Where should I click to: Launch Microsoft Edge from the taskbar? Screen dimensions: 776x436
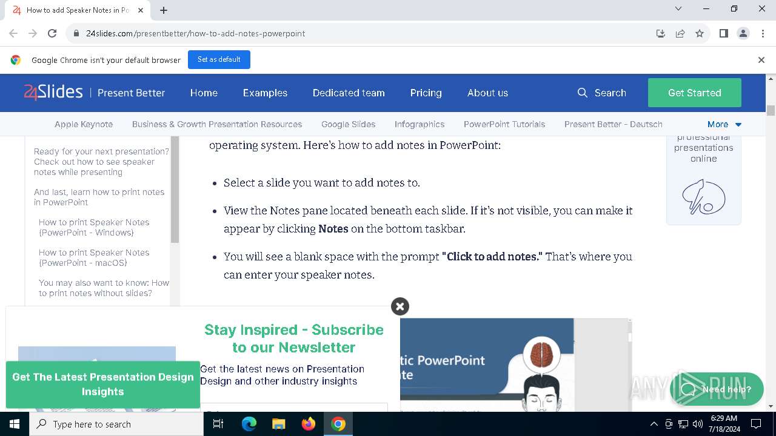pos(249,424)
